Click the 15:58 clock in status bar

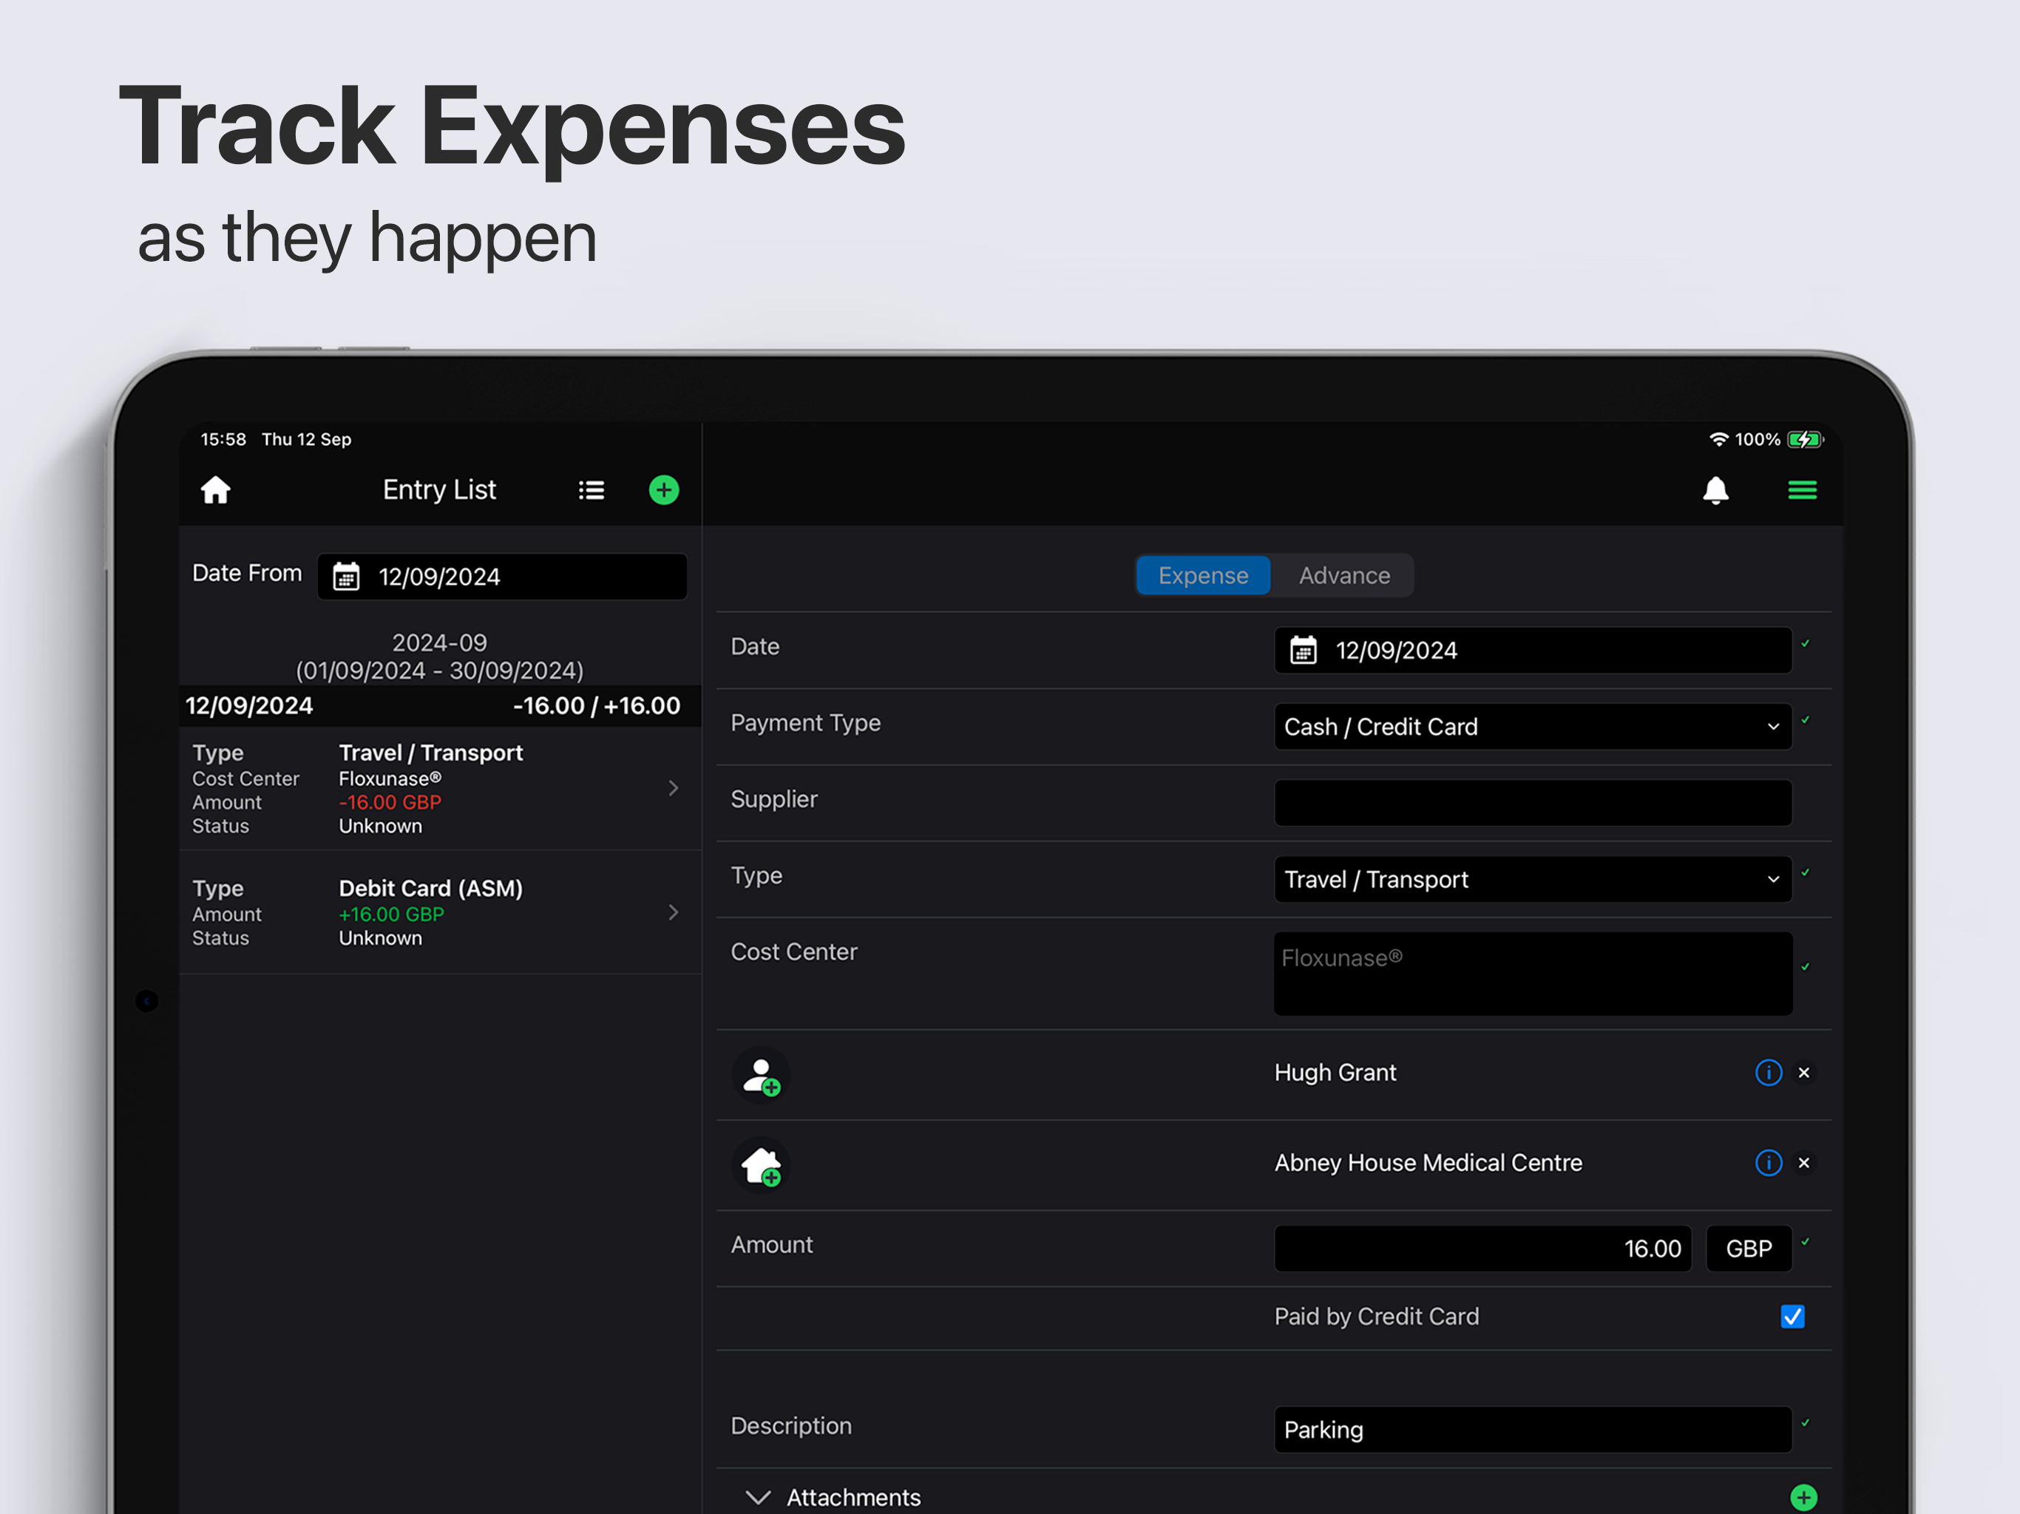point(224,439)
